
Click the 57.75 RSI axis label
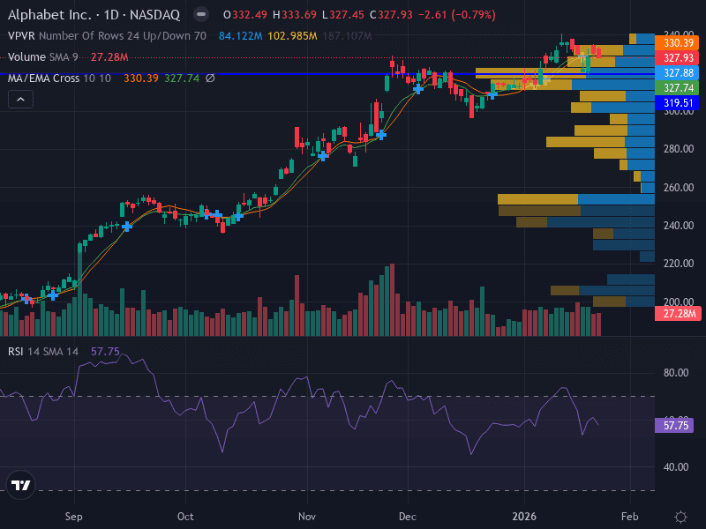coord(674,426)
